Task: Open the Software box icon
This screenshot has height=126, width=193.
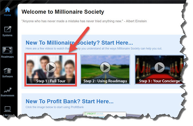Action: [x=7, y=71]
